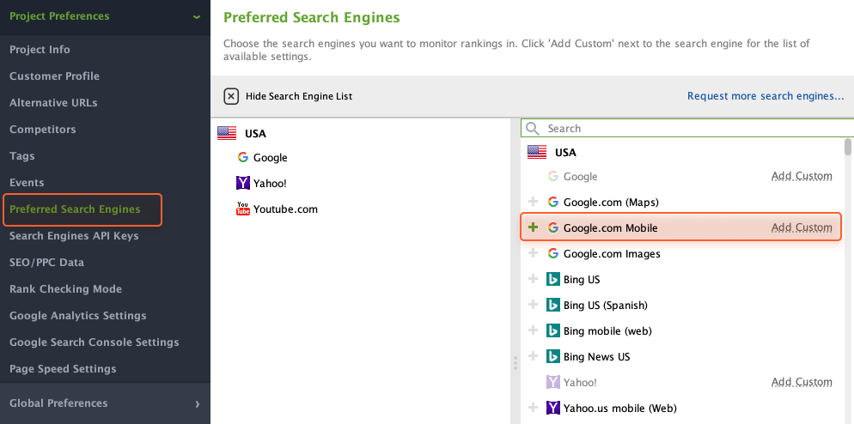
Task: Click the plus icon beside Yahoo.us mobile (Web)
Action: (534, 408)
